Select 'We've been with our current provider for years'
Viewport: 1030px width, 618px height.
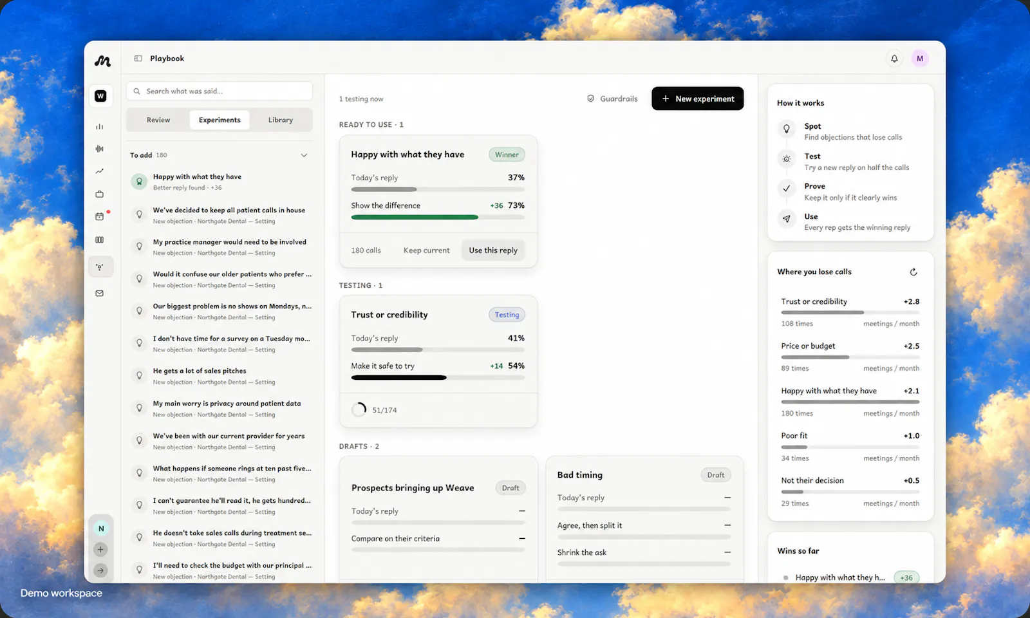click(220, 441)
